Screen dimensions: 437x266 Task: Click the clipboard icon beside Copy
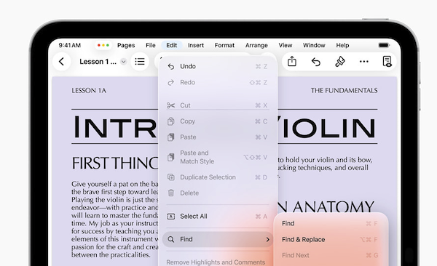pyautogui.click(x=171, y=121)
